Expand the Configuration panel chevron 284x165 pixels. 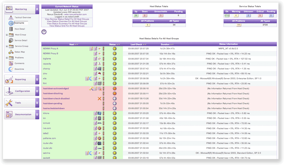click(x=37, y=91)
